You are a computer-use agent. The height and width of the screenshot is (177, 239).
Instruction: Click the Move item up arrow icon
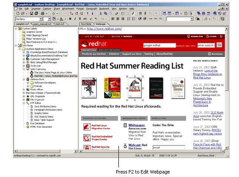88,13
